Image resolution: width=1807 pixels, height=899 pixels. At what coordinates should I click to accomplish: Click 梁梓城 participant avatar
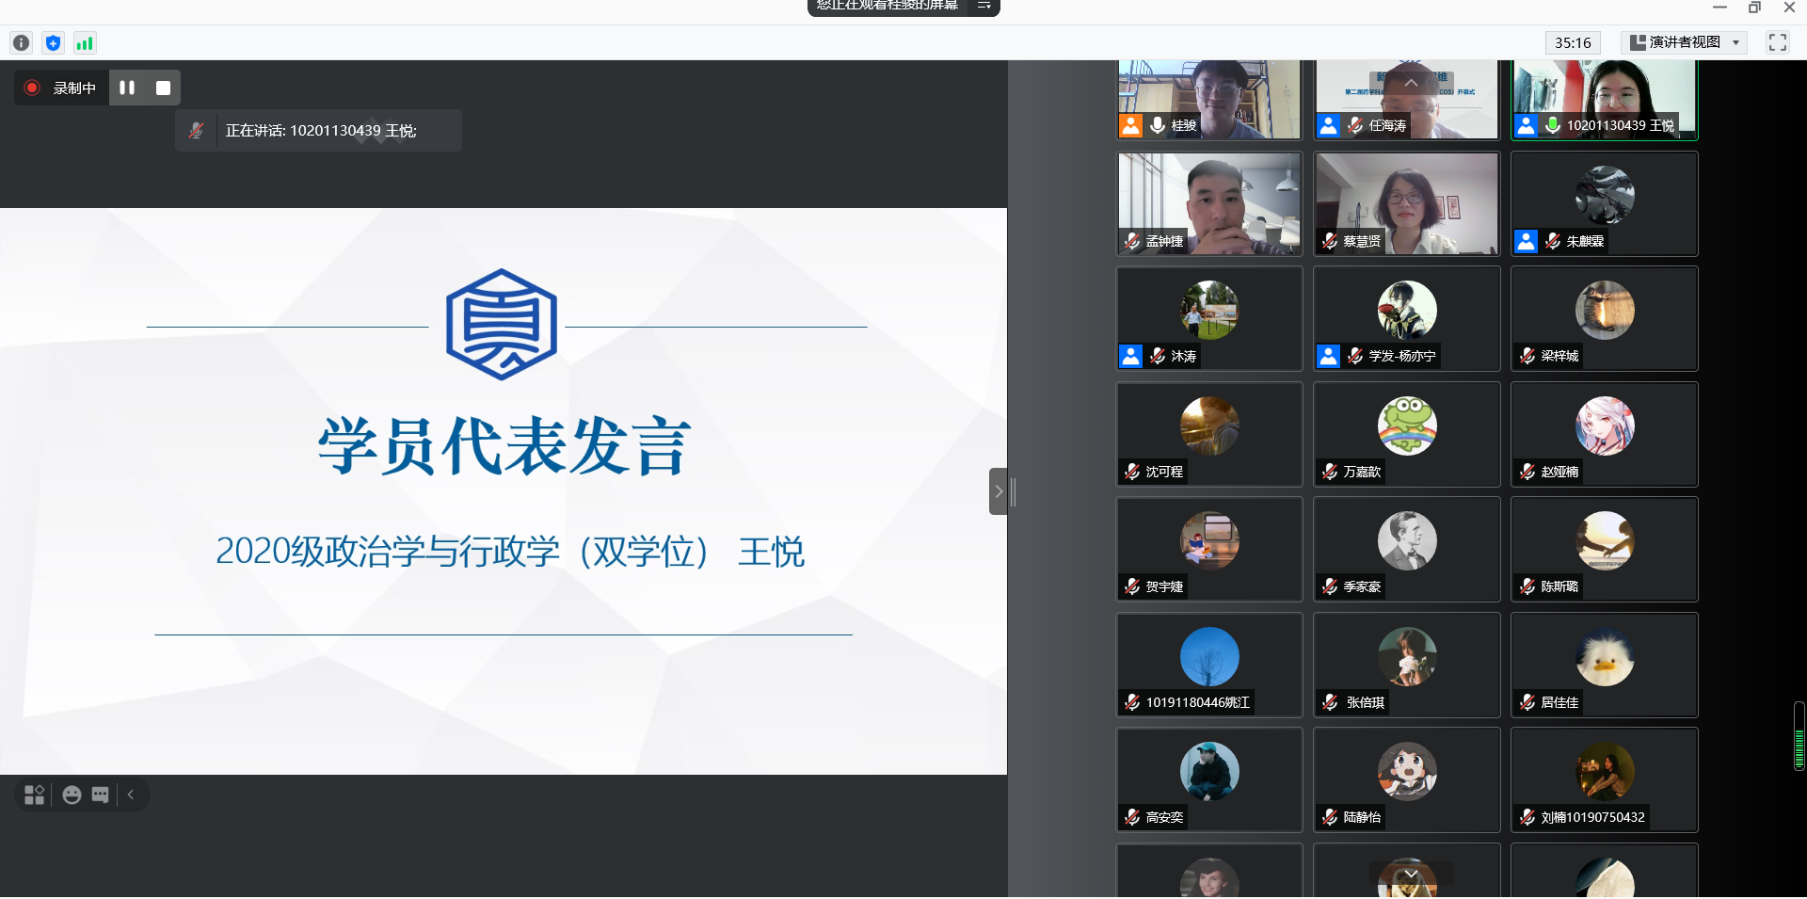click(x=1605, y=310)
